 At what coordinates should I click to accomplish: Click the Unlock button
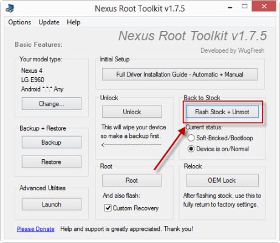pos(132,112)
